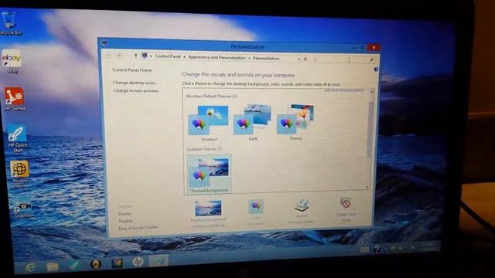495x278 pixels.
Task: Click Control Panel breadcrumb
Action: coord(168,56)
